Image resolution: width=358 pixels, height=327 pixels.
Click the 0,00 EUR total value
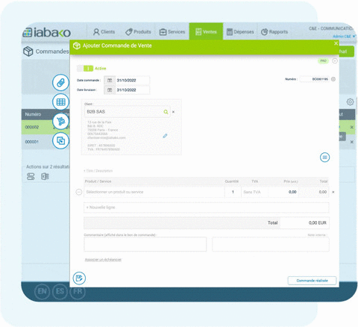(318, 223)
